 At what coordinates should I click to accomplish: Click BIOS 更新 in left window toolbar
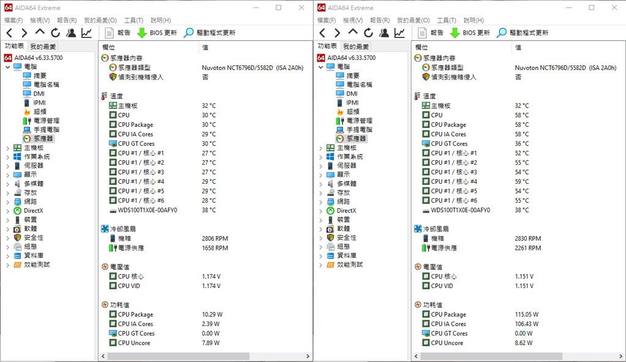tap(157, 33)
